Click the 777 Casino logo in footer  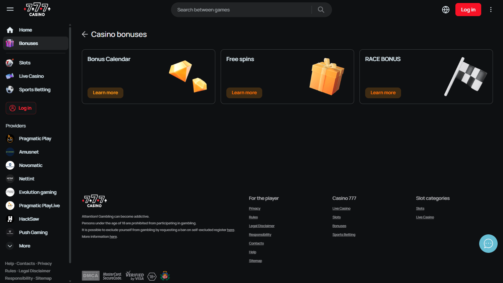(x=95, y=201)
